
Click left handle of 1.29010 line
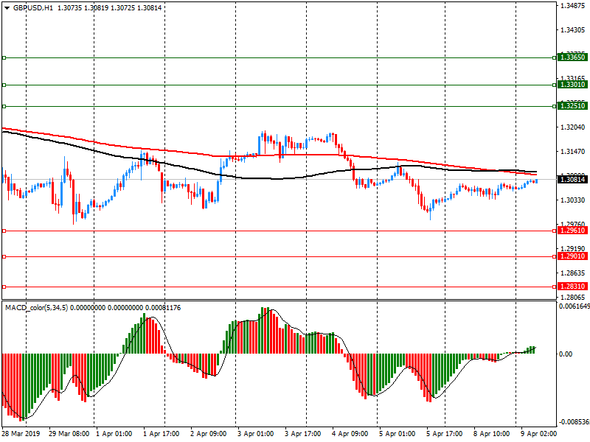[4, 256]
